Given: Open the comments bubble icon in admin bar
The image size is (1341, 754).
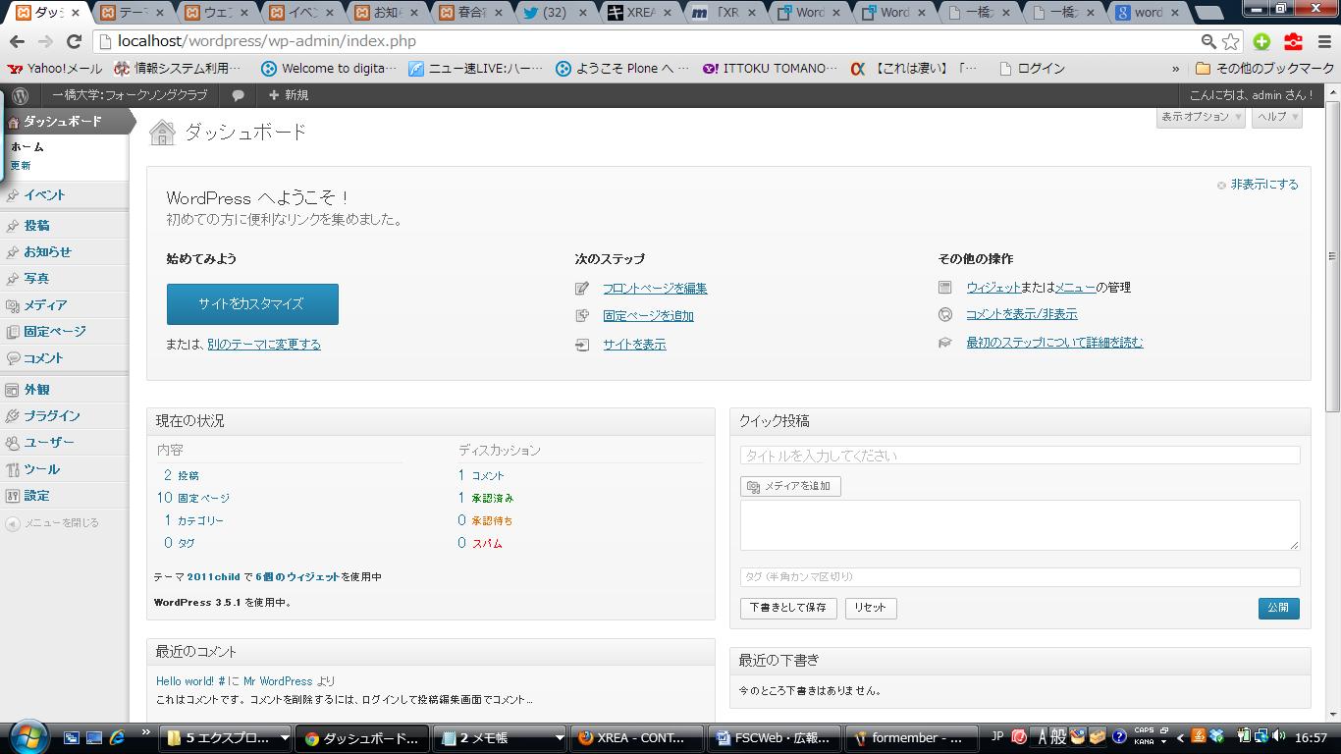Looking at the screenshot, I should (x=238, y=95).
